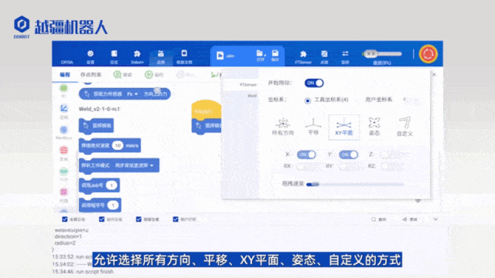Screen dimensions: 495x278
Task: Adjust the drag speed slider
Action: (355, 185)
